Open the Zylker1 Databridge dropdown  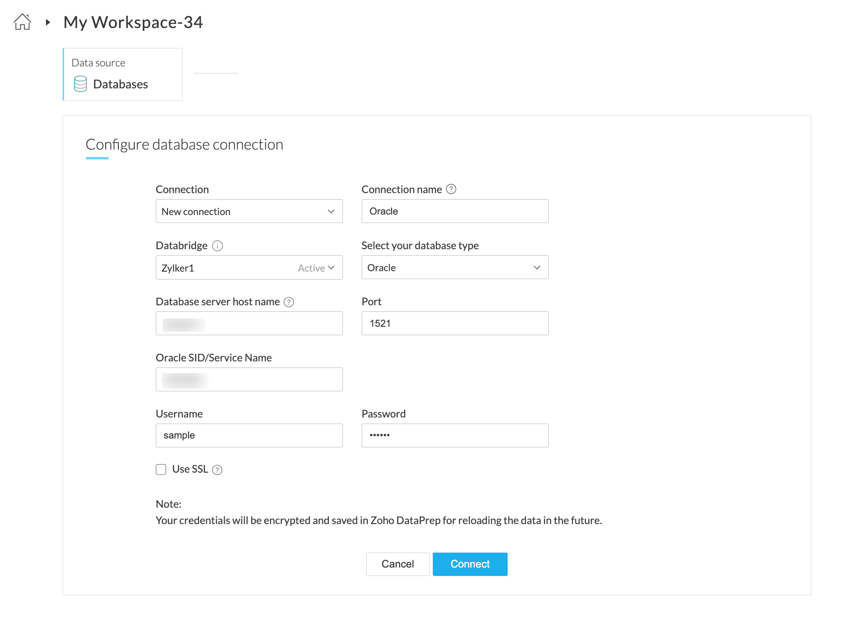249,268
